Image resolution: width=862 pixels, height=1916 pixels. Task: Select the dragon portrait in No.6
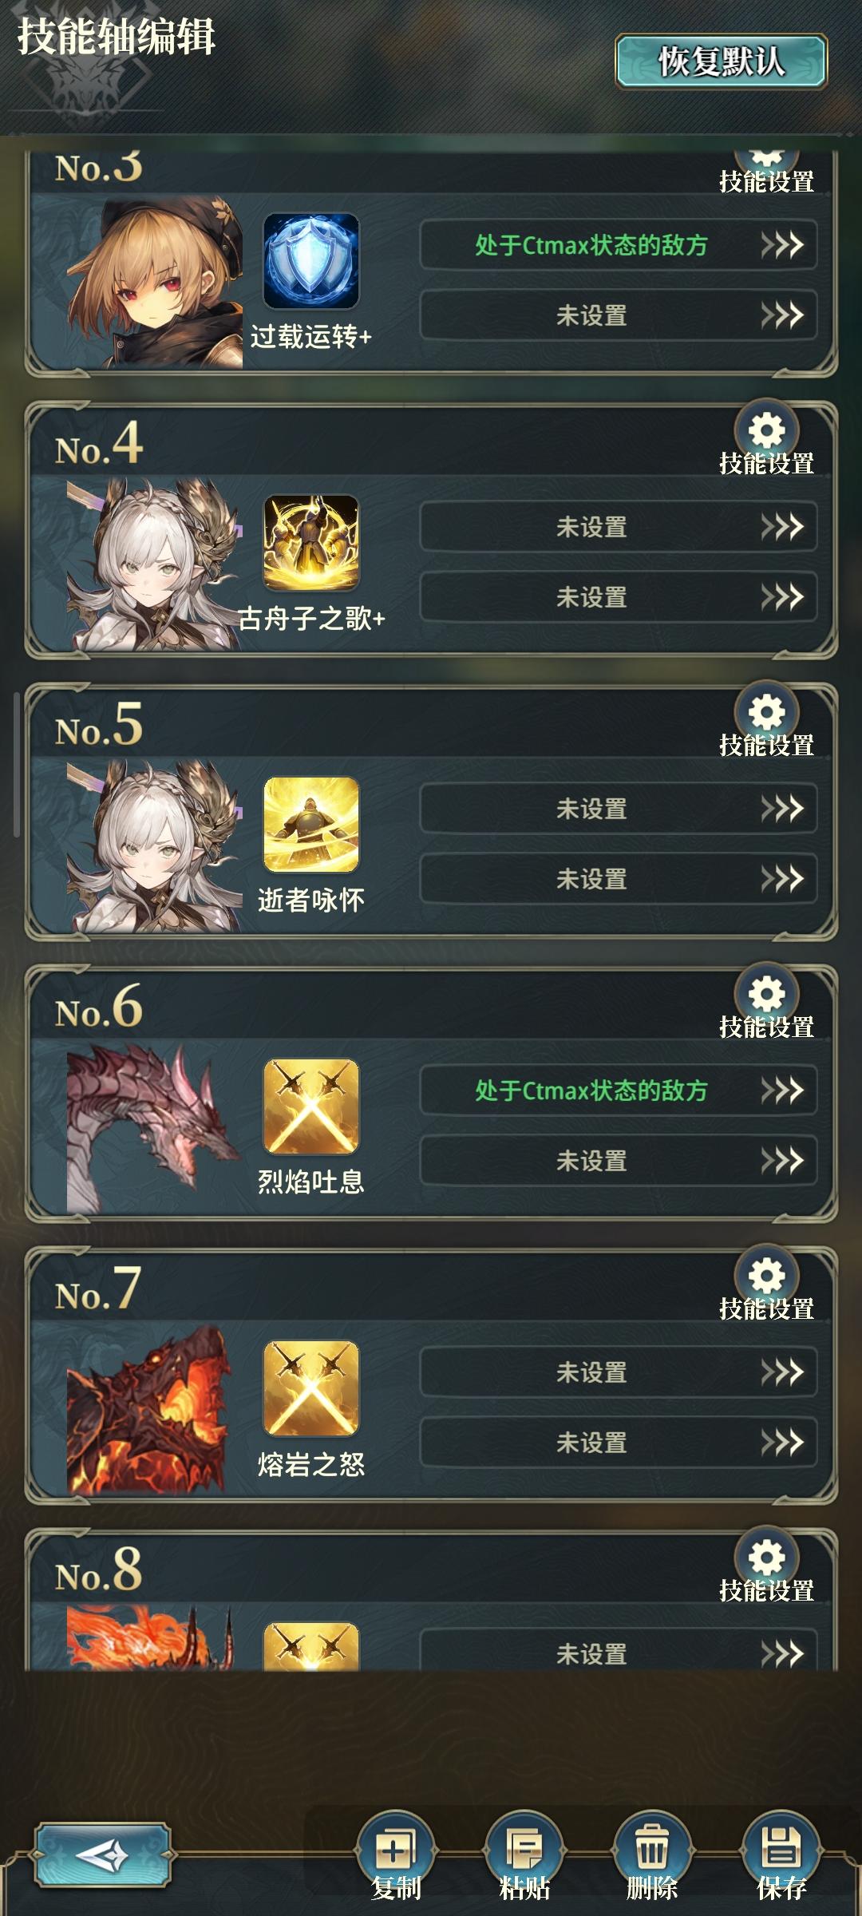154,1127
